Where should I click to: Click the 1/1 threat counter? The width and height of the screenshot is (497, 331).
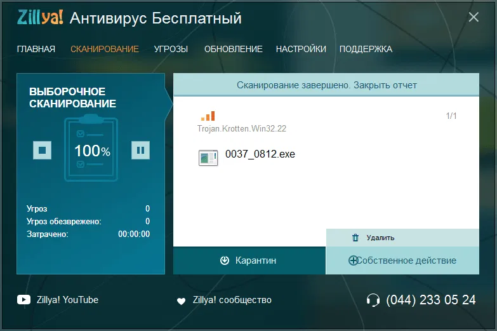[x=451, y=116]
